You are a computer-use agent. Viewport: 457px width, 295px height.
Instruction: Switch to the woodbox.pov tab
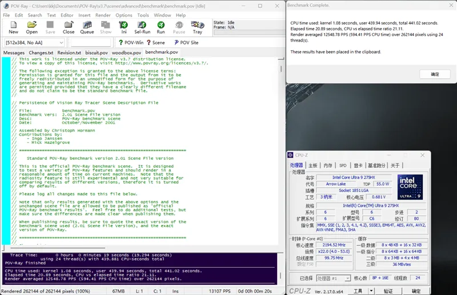126,52
